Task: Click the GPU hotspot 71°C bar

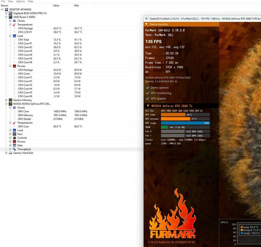Action: [x=185, y=119]
